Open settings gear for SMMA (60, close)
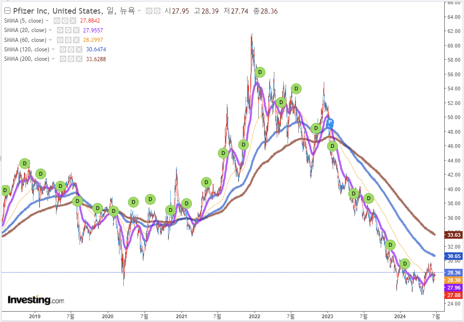This screenshot has width=464, height=322. (x=68, y=40)
